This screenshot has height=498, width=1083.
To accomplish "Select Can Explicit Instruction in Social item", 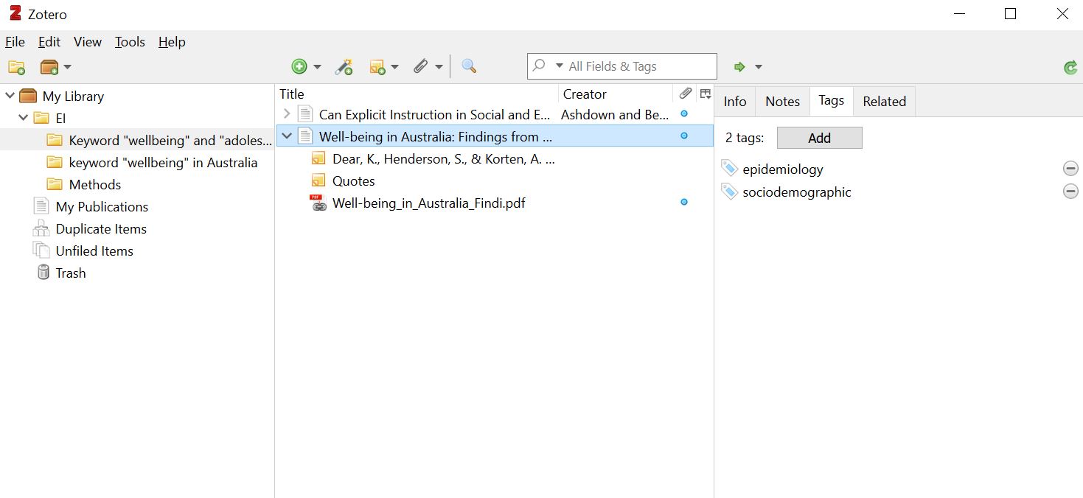I will coord(434,114).
